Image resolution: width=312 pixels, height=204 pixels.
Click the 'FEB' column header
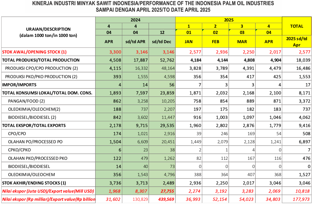[x=215, y=42]
